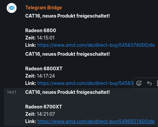158x127 pixels.
Task: Click the cut-off icon right of reply arrow
Action: [157, 83]
